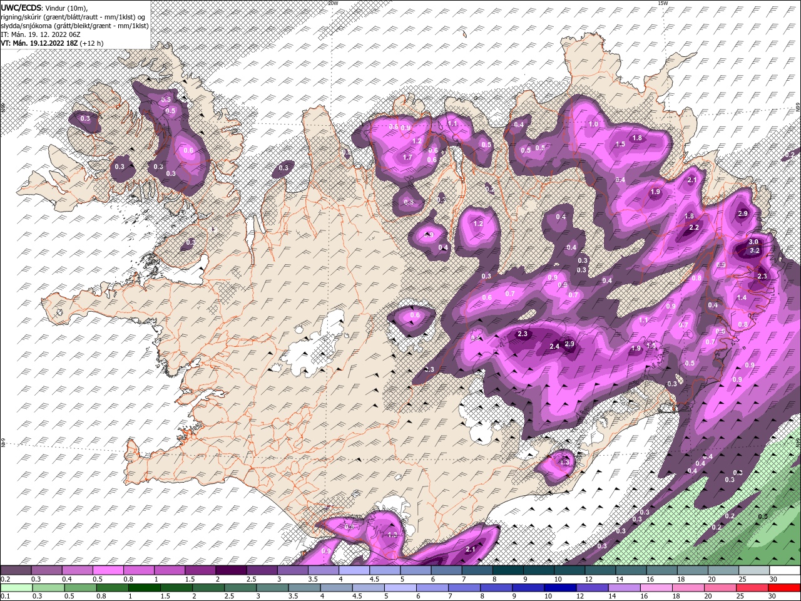Pick the 3.5 lavender snow legend swatch
This screenshot has height=601, width=801.
tap(324, 570)
